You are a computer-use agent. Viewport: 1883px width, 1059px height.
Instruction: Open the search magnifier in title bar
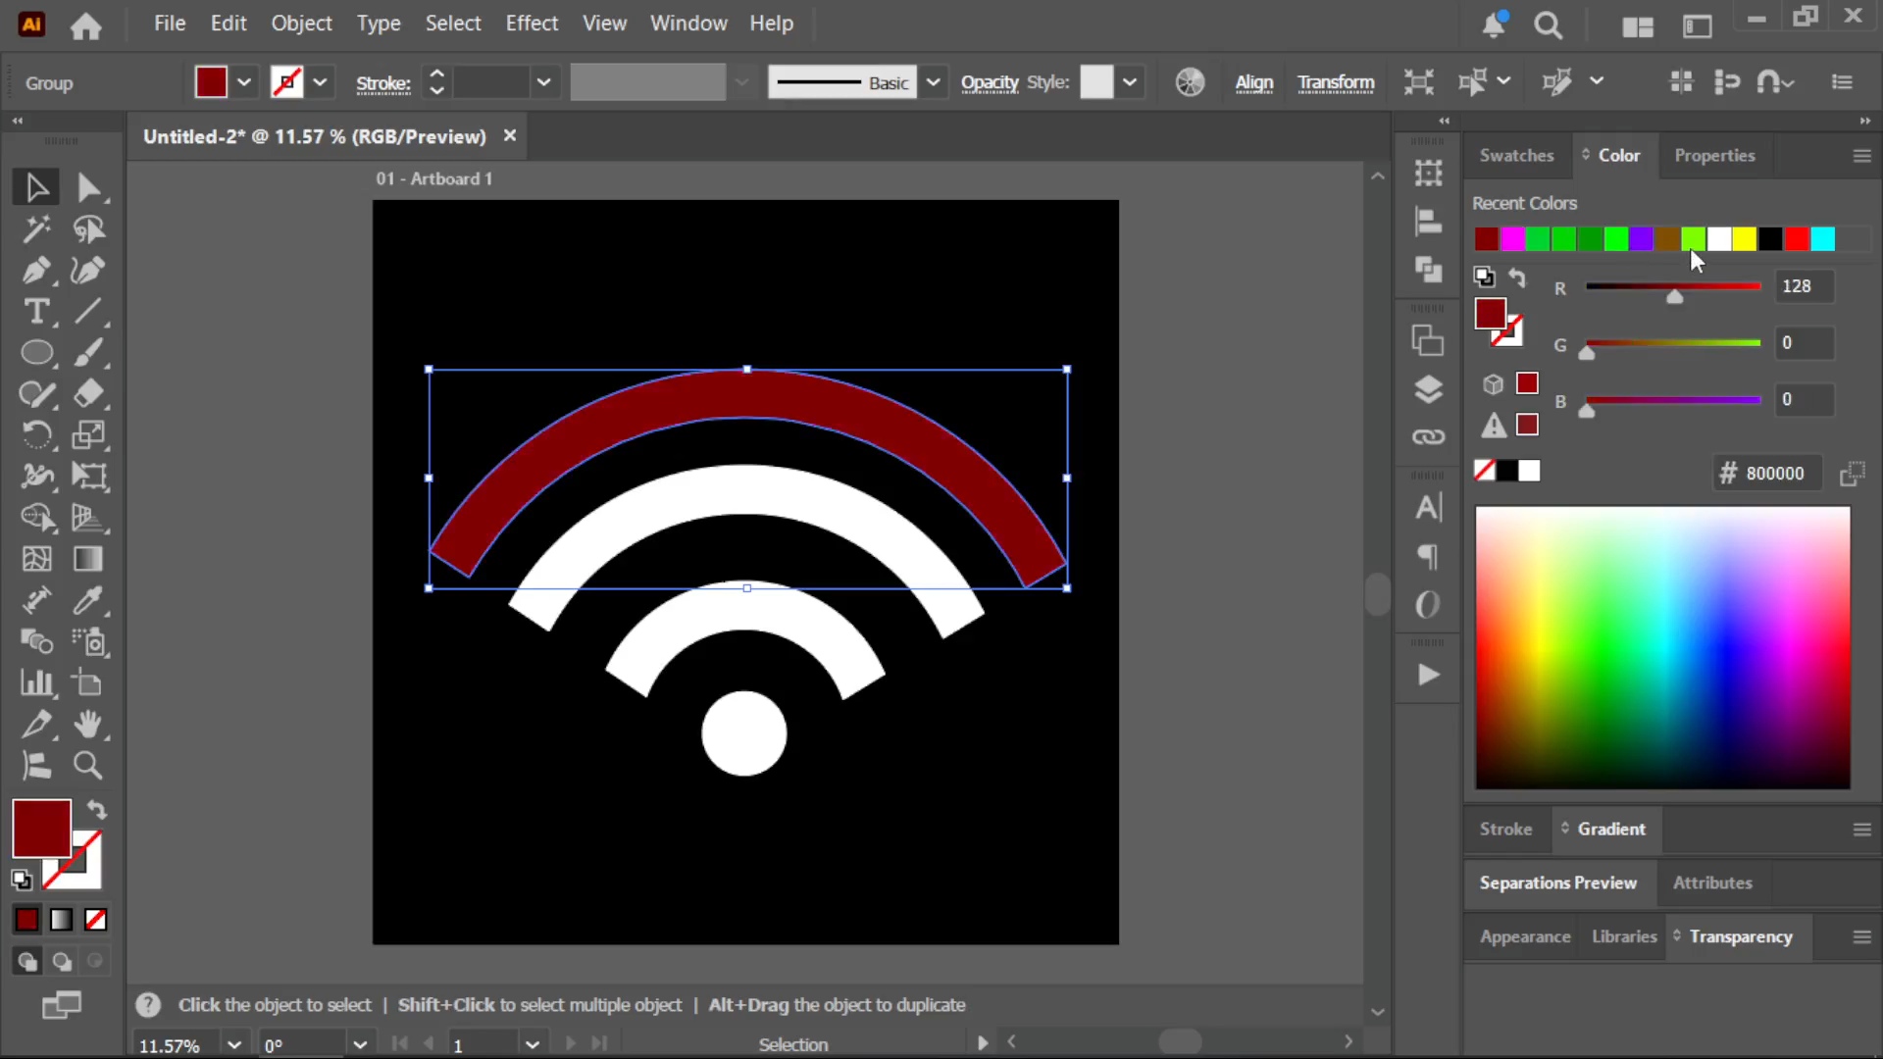point(1549,25)
